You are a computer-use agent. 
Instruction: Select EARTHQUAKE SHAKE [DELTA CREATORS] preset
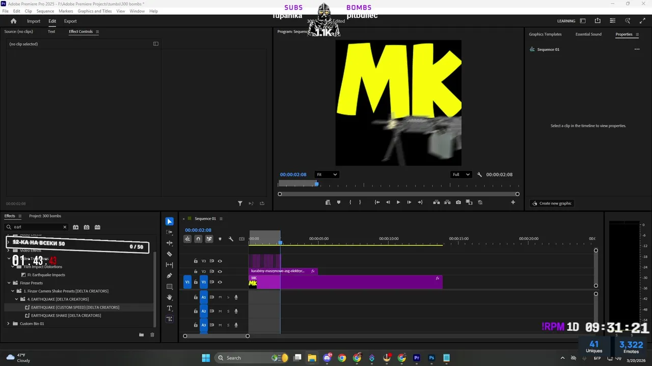click(x=66, y=316)
